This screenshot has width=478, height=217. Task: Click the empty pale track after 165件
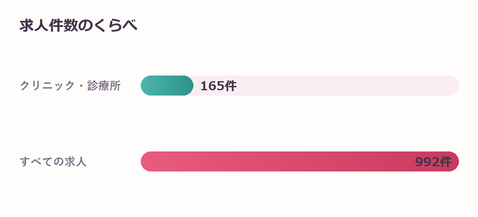pos(348,85)
